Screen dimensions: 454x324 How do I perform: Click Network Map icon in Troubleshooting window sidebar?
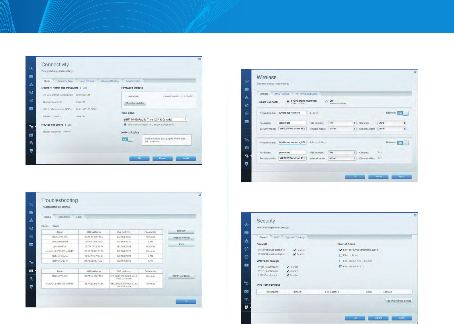[31, 204]
